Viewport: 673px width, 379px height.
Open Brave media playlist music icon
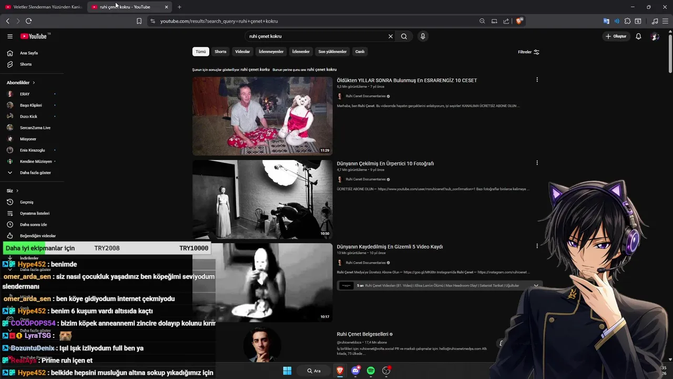pos(655,21)
